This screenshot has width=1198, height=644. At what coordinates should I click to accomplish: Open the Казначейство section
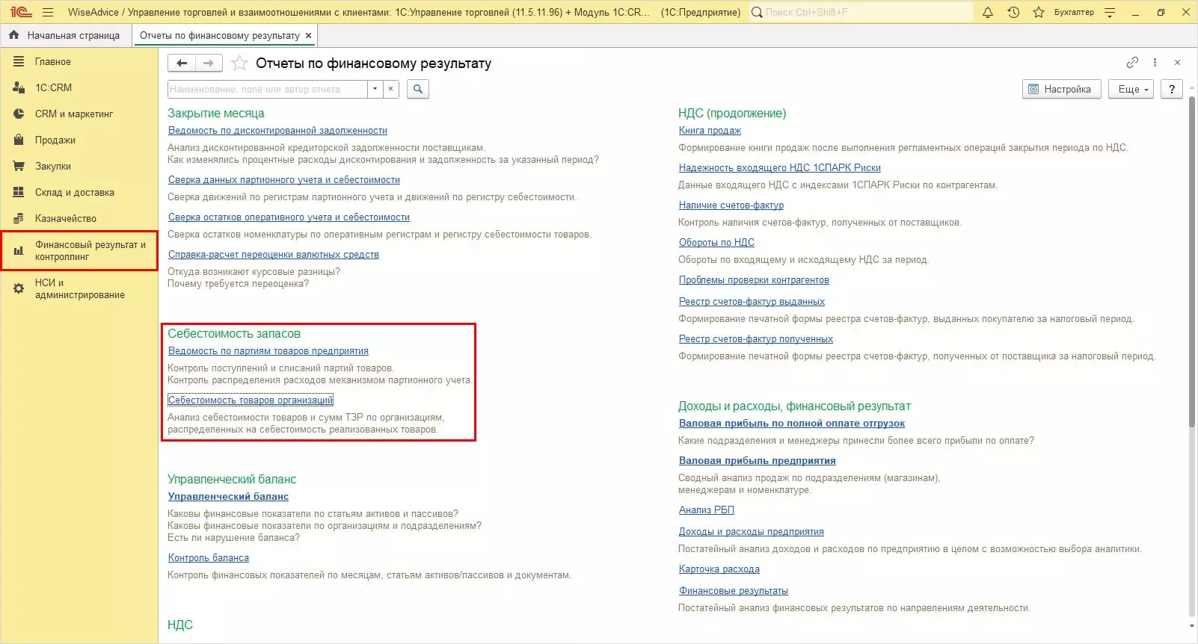tap(79, 218)
